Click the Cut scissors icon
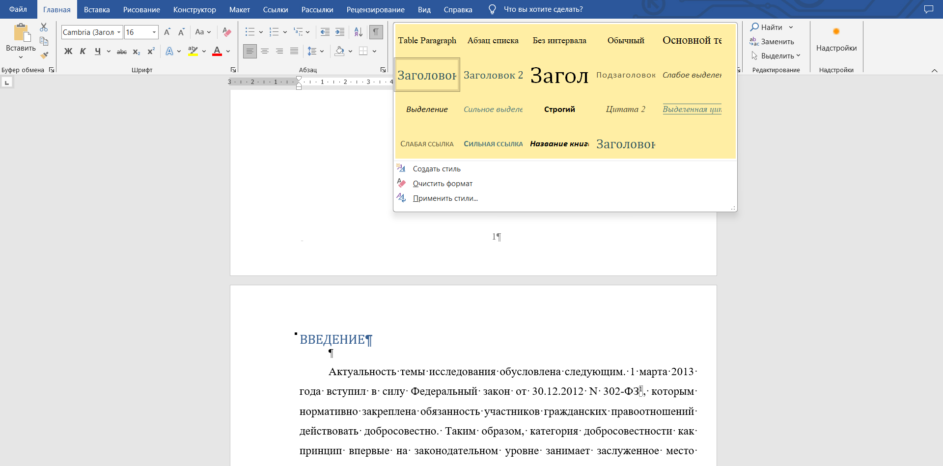The width and height of the screenshot is (943, 466). [x=44, y=27]
